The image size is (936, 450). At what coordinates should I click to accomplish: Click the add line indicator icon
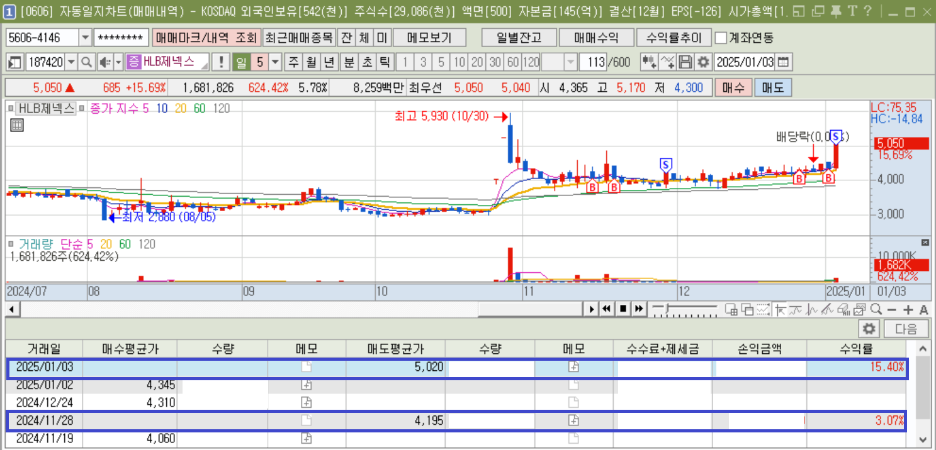coord(668,62)
